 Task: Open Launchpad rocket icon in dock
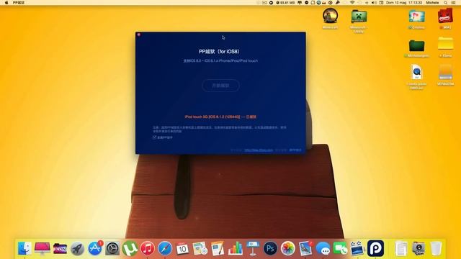point(77,249)
